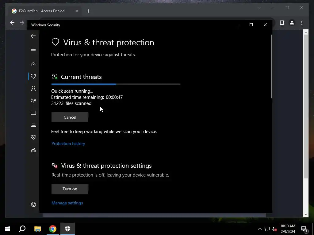Image resolution: width=314 pixels, height=235 pixels.
Task: Open Account protection in sidebar
Action: point(33,88)
